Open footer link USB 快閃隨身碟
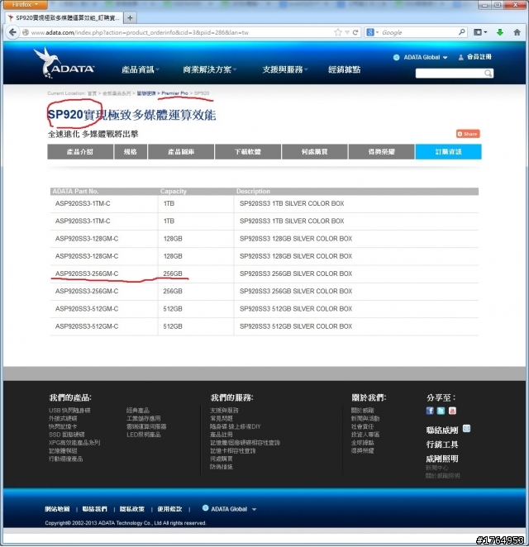This screenshot has height=547, width=529. click(69, 410)
